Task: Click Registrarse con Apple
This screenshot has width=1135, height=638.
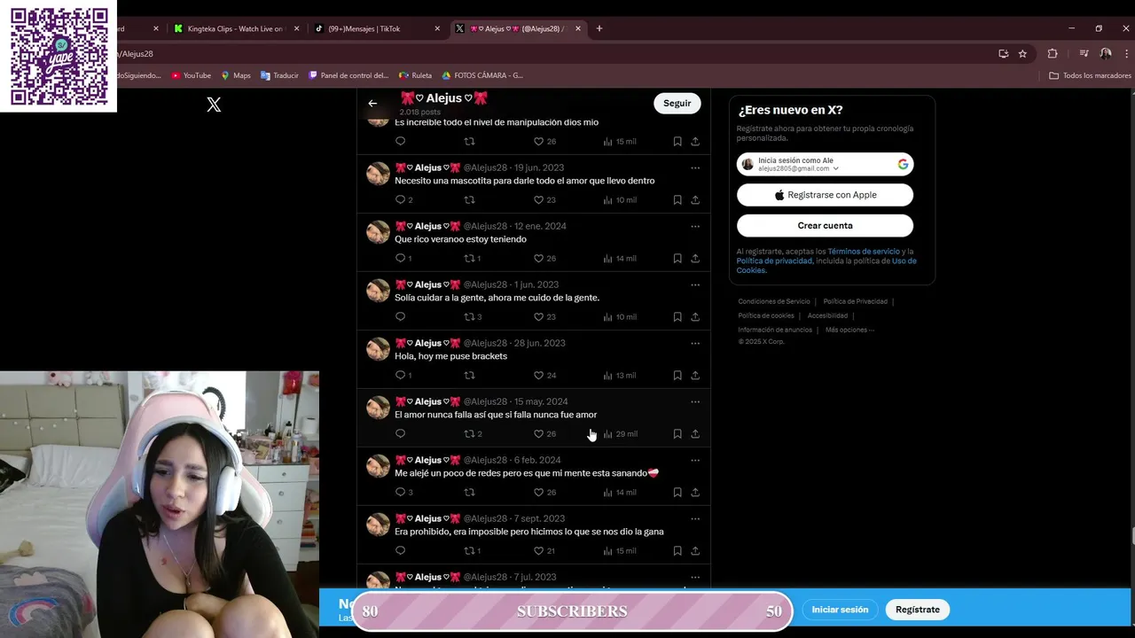Action: click(x=825, y=195)
